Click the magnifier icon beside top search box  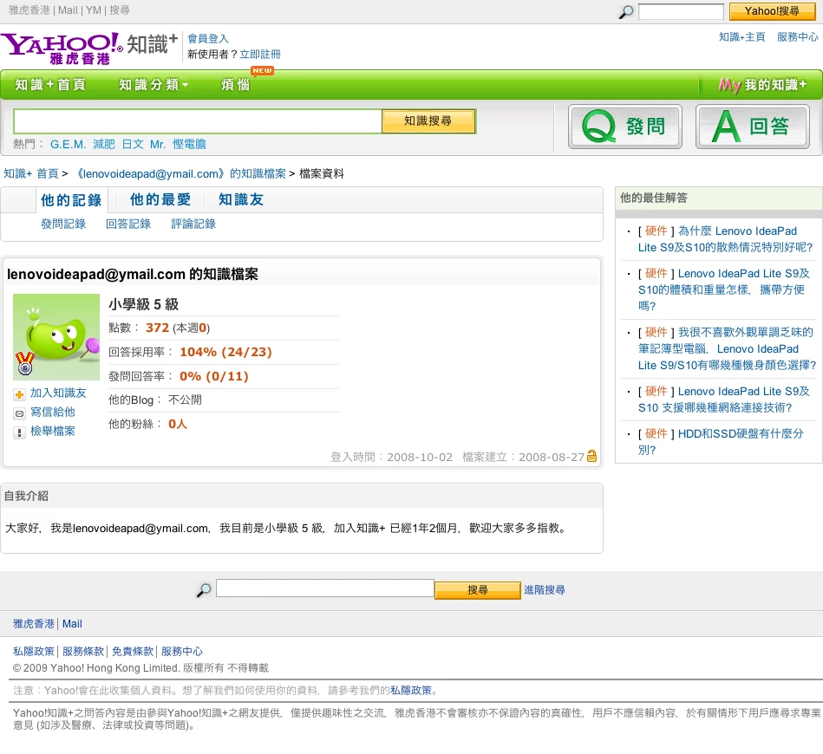[624, 12]
